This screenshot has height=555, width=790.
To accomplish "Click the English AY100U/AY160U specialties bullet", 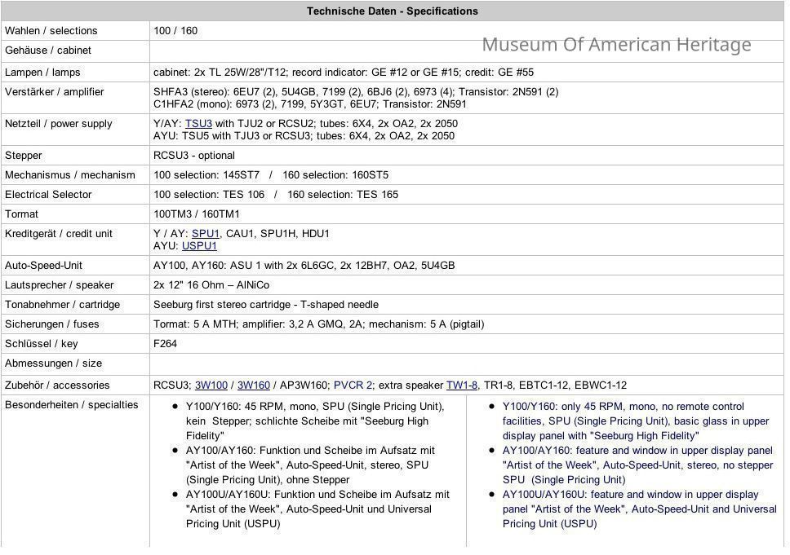I will pyautogui.click(x=638, y=509).
